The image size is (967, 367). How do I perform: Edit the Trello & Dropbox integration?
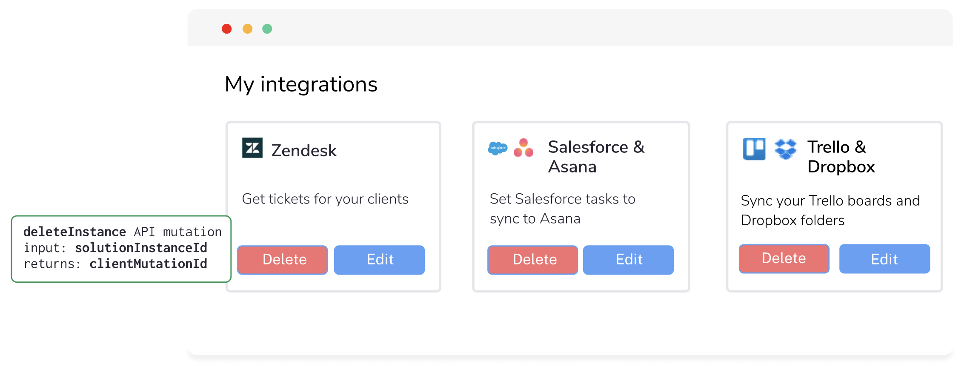click(x=884, y=259)
